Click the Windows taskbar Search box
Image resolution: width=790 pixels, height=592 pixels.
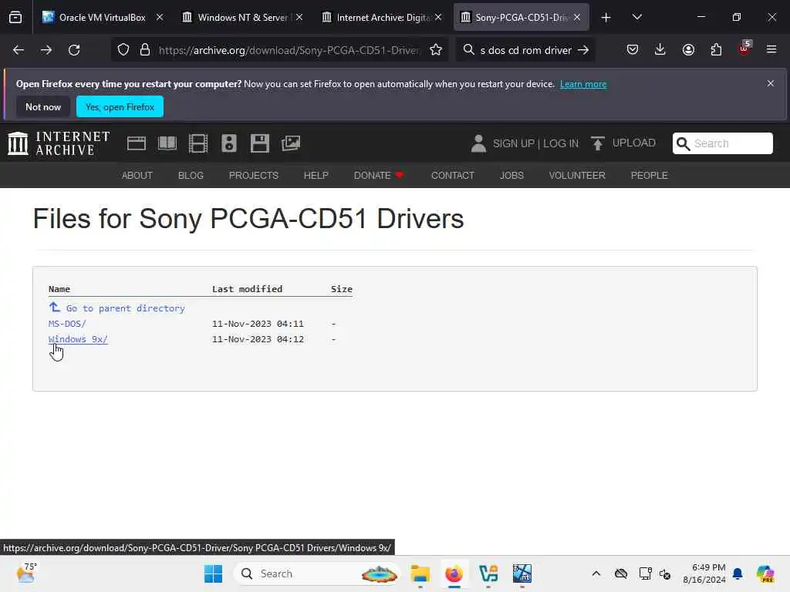[316, 573]
